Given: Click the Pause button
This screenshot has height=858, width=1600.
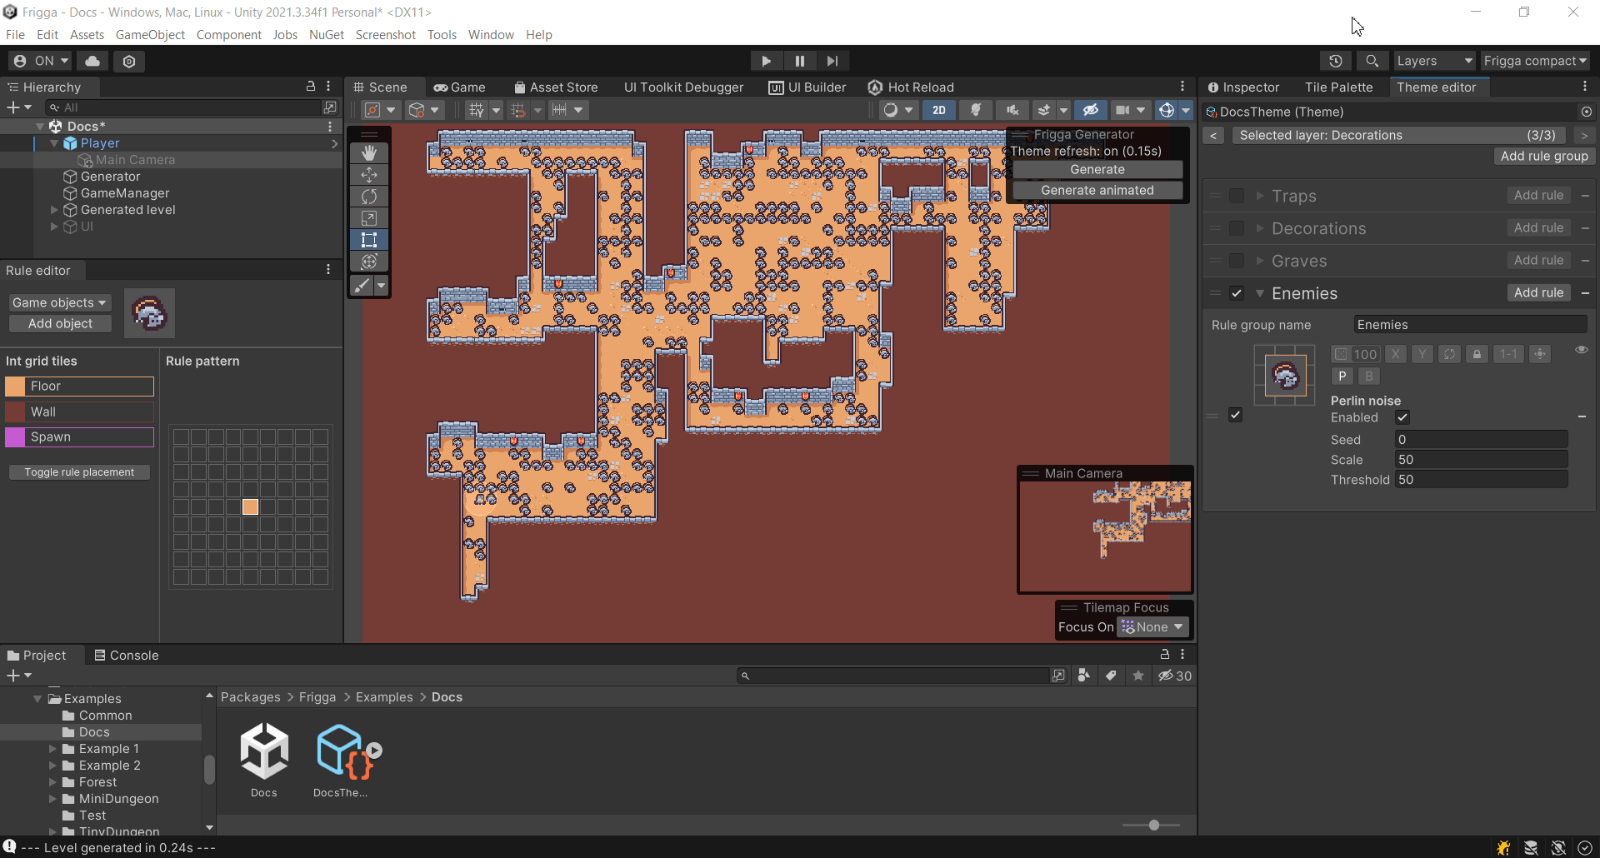Looking at the screenshot, I should [x=799, y=61].
